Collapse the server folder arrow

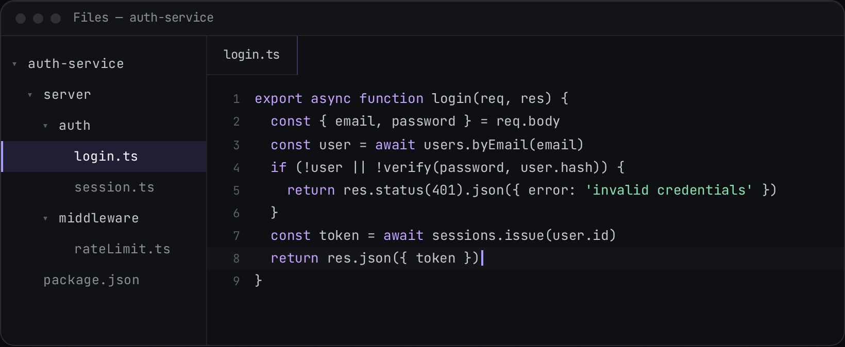pos(30,95)
